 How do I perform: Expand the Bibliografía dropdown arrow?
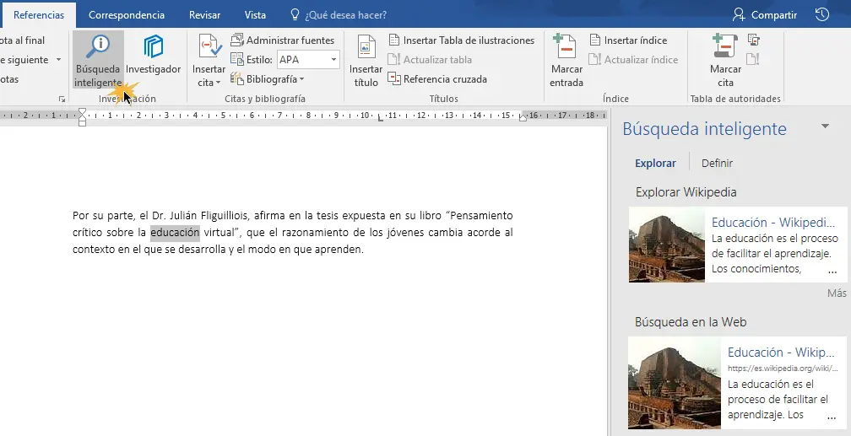click(301, 80)
